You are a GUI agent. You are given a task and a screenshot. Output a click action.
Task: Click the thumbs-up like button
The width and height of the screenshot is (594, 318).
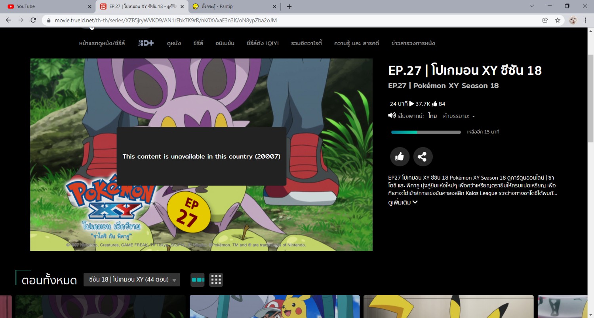point(400,157)
